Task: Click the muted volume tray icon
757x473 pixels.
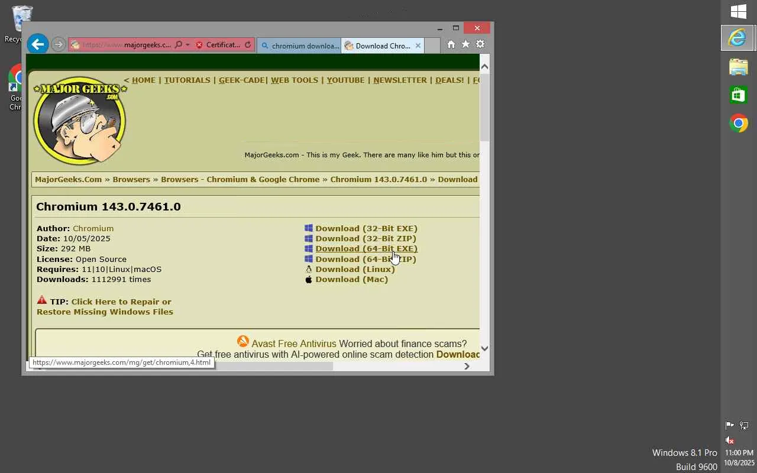Action: [729, 440]
